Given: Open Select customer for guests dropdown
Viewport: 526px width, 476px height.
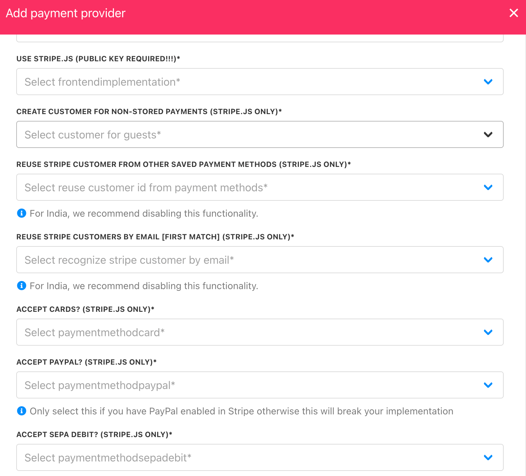Looking at the screenshot, I should coord(260,134).
